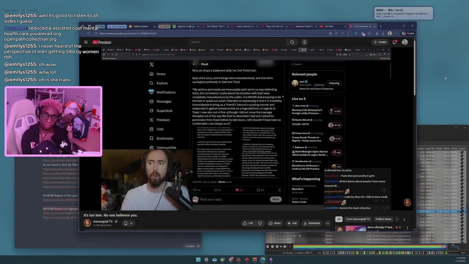Click the YouTube search magnifier button
The width and height of the screenshot is (469, 264).
point(292,42)
